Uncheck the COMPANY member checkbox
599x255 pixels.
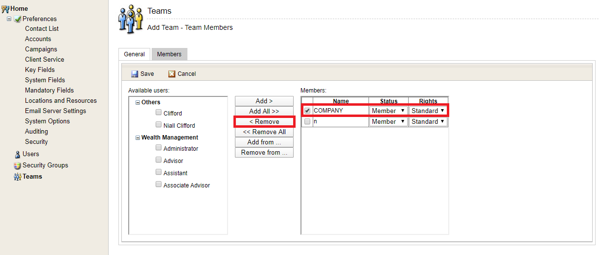[307, 111]
